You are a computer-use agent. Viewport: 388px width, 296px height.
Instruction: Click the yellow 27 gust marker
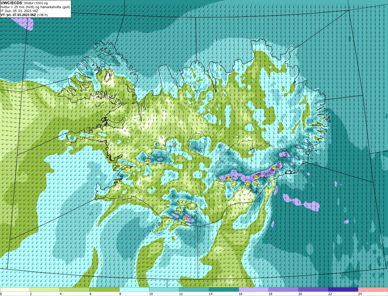pos(248,183)
